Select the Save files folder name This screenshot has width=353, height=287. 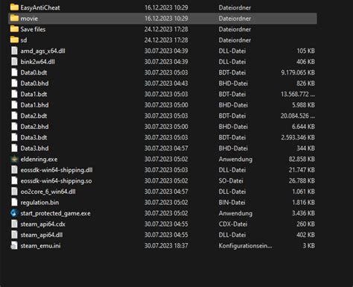[x=33, y=29]
